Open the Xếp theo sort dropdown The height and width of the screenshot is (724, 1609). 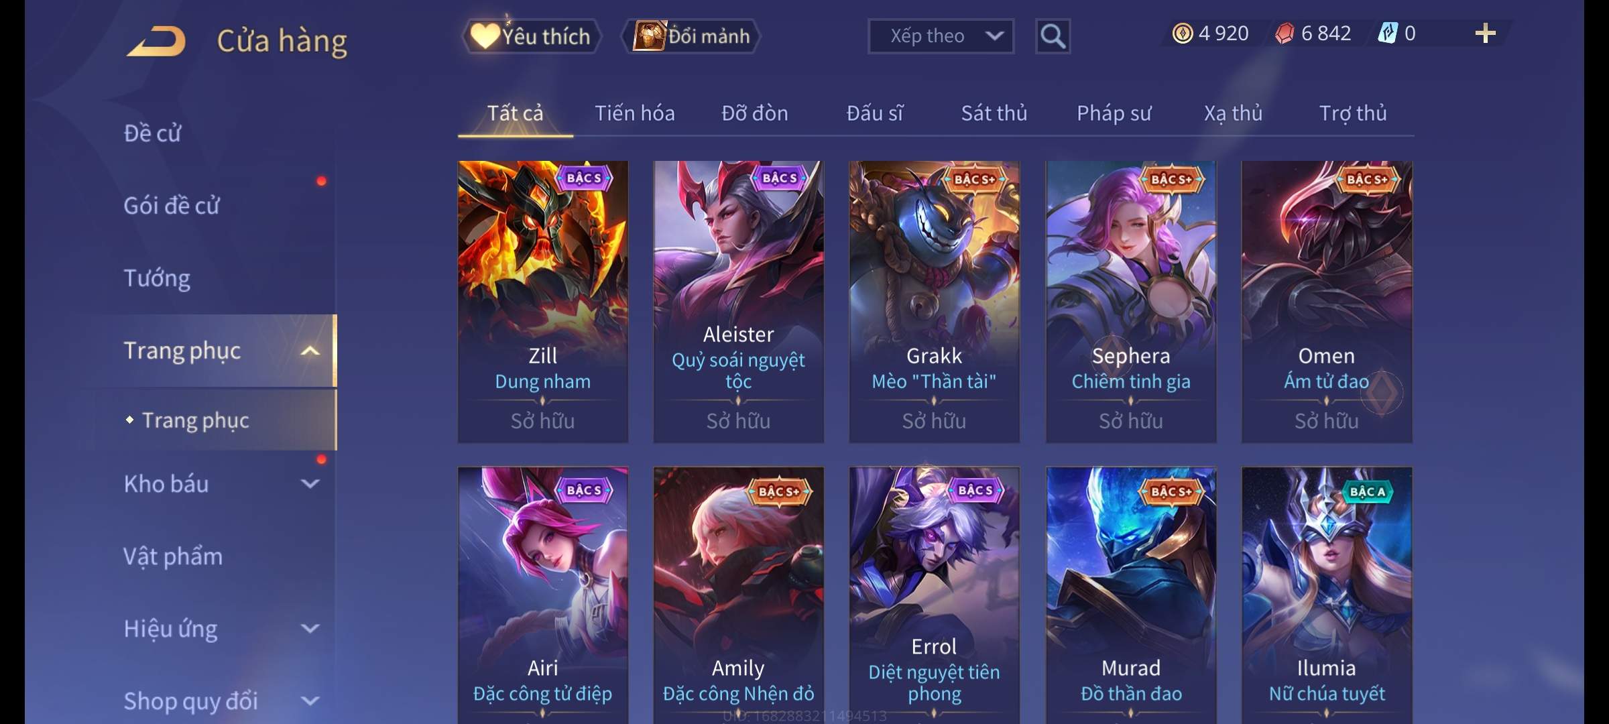coord(941,36)
